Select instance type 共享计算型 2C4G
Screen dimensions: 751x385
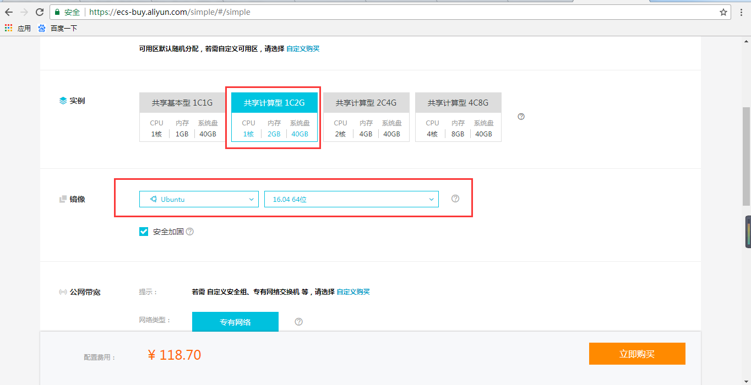[x=366, y=117]
